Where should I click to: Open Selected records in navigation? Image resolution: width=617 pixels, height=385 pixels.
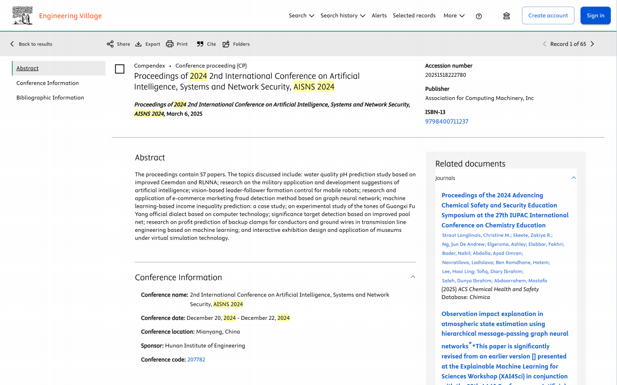point(414,15)
